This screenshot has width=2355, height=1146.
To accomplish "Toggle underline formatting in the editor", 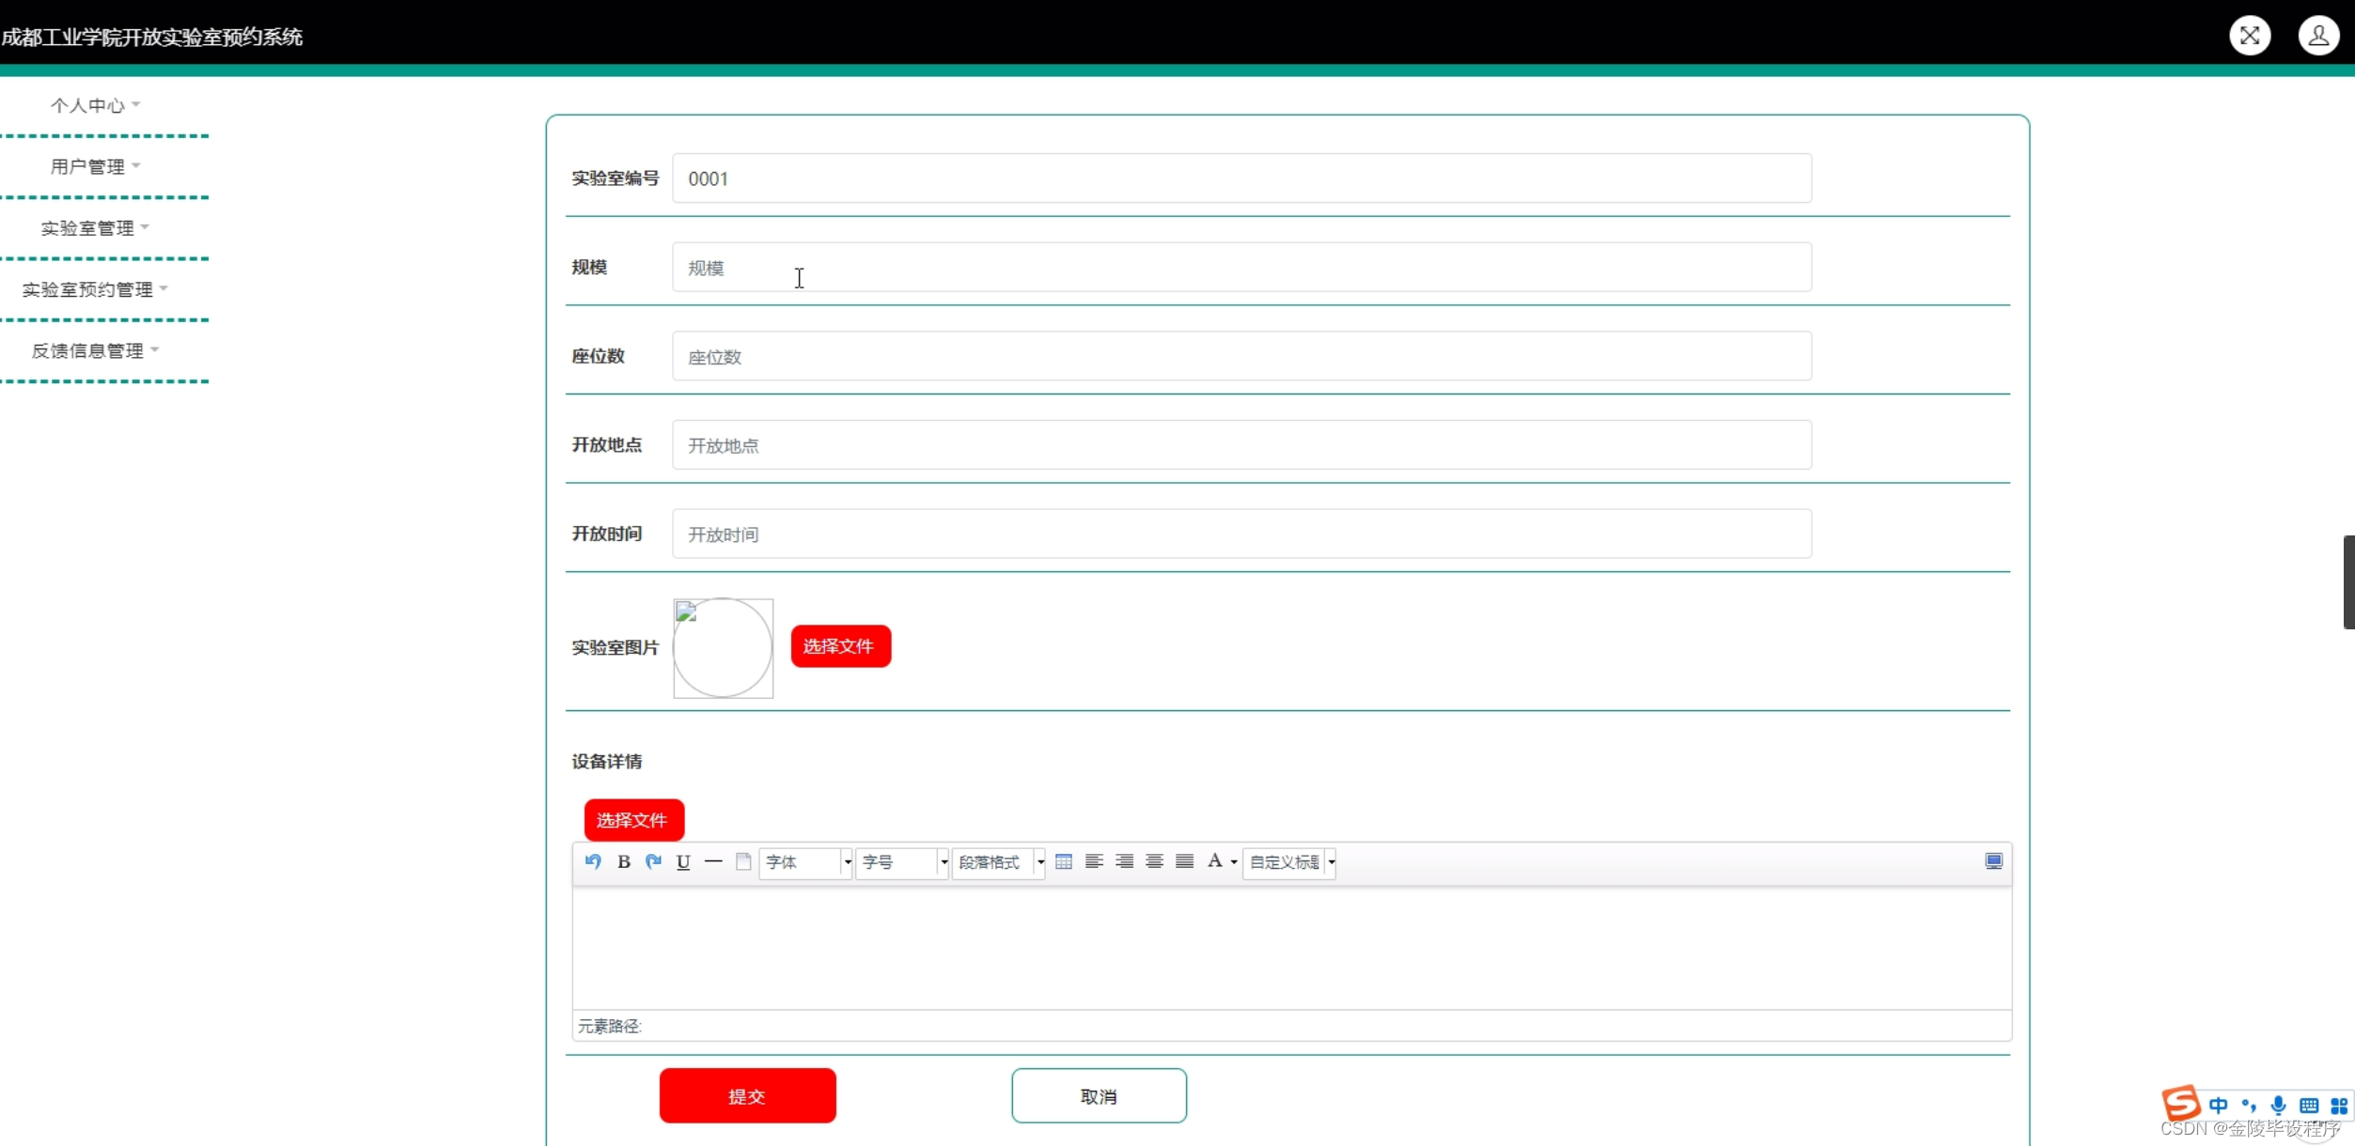I will pyautogui.click(x=683, y=861).
